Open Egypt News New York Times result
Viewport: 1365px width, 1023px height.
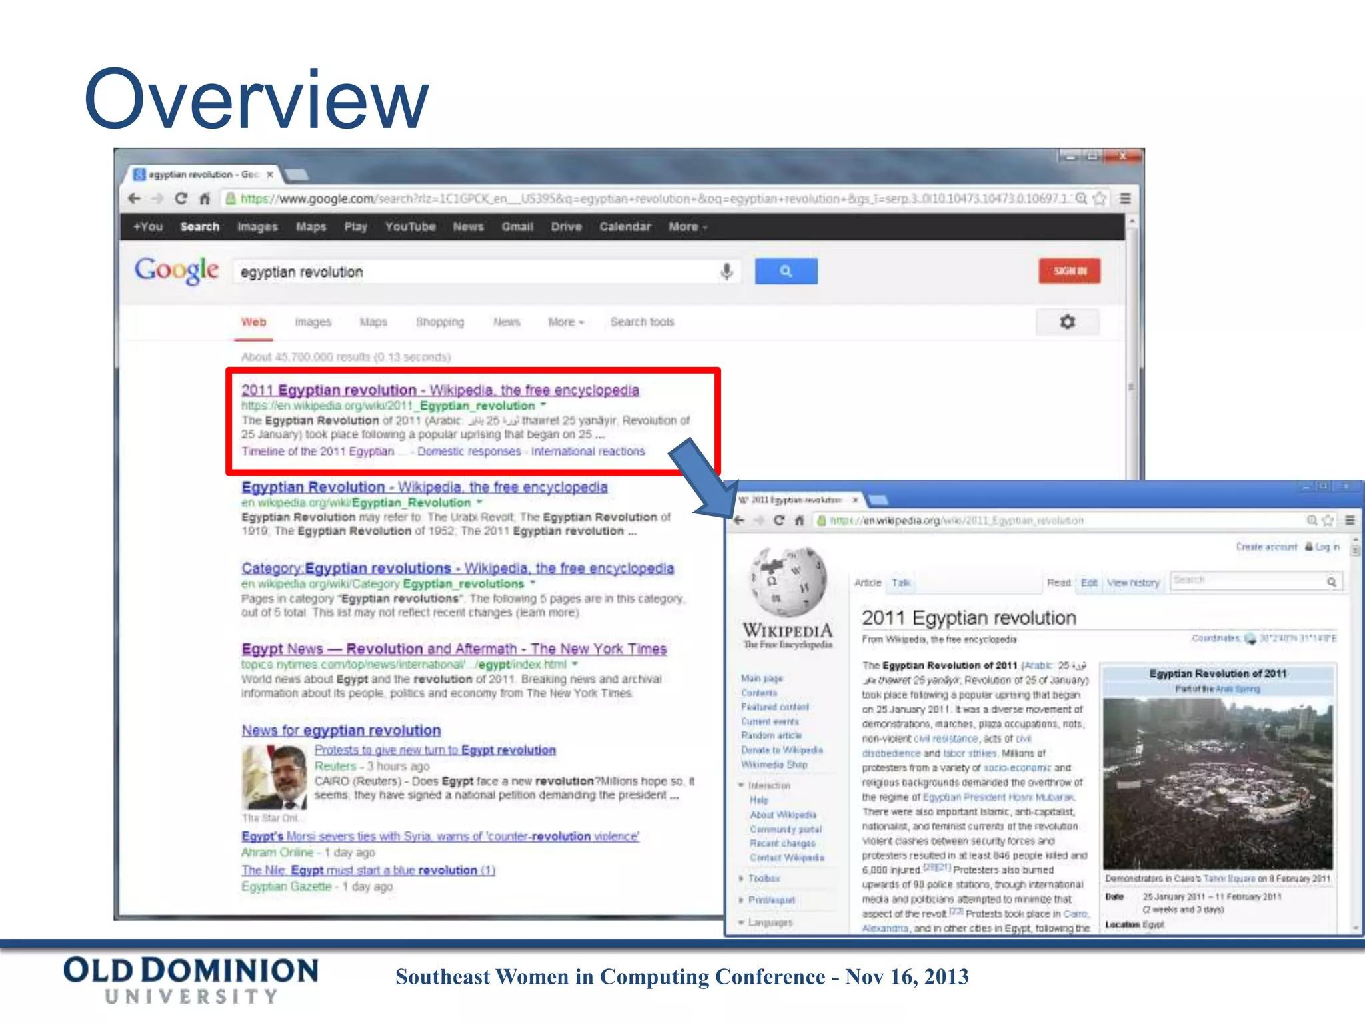(454, 649)
